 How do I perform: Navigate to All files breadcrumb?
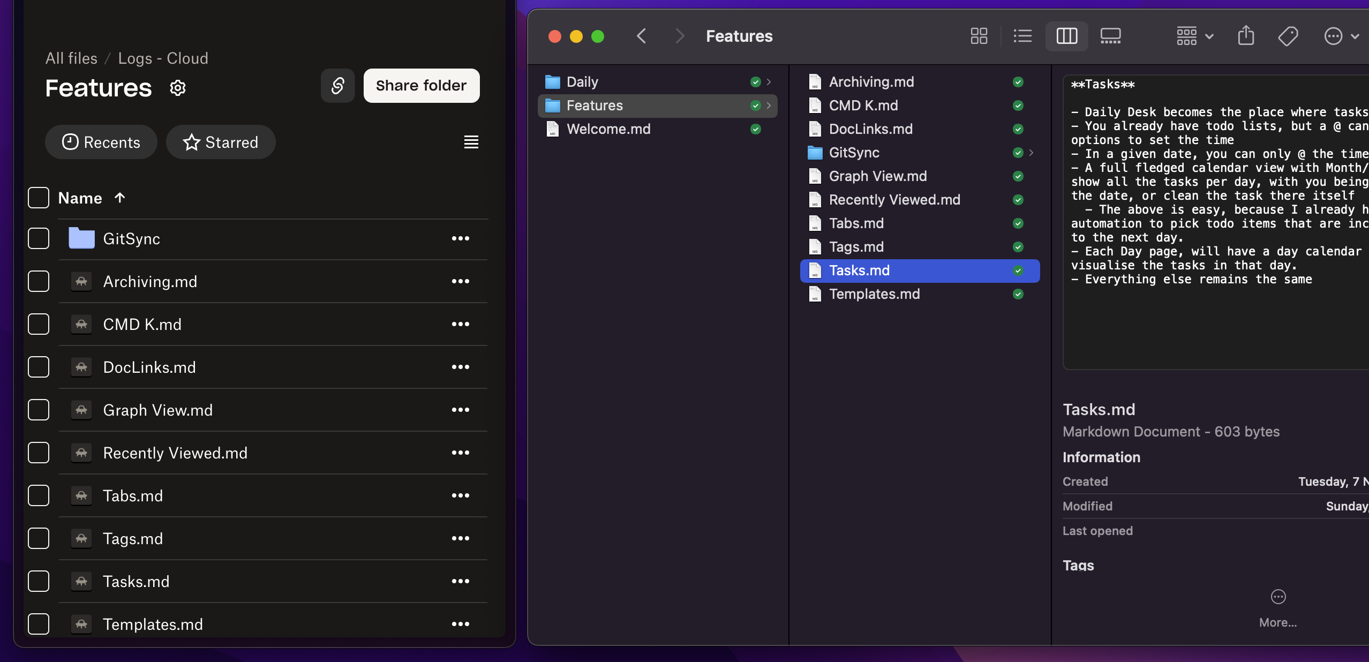[71, 58]
